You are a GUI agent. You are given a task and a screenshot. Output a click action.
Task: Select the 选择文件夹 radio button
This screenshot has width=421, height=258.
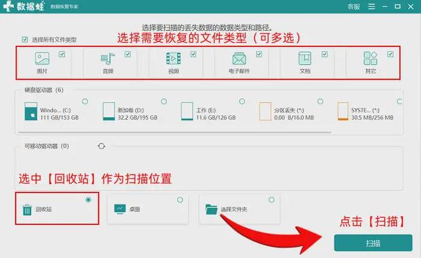click(x=272, y=200)
